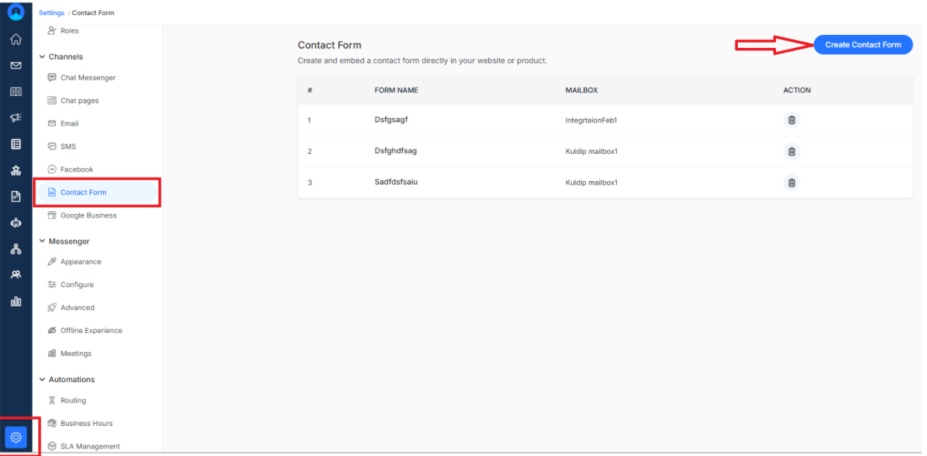
Task: Open the reports bar chart icon
Action: click(16, 301)
